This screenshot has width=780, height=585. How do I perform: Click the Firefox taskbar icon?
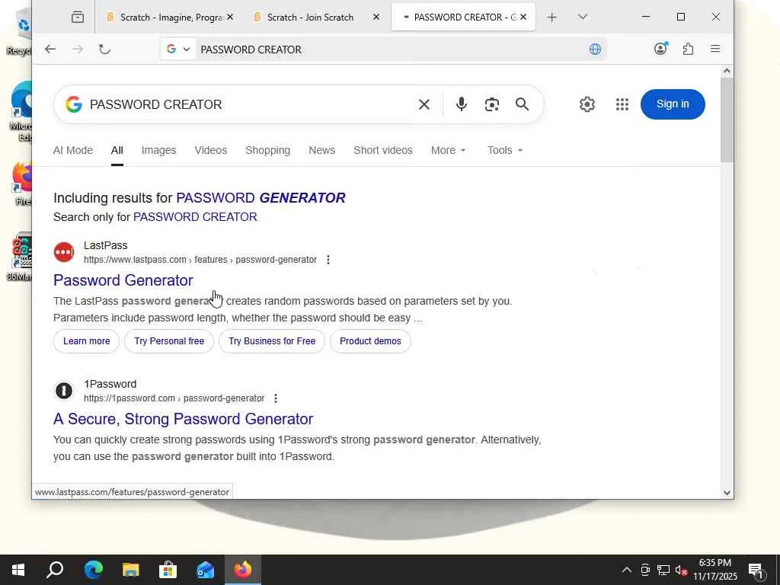243,570
